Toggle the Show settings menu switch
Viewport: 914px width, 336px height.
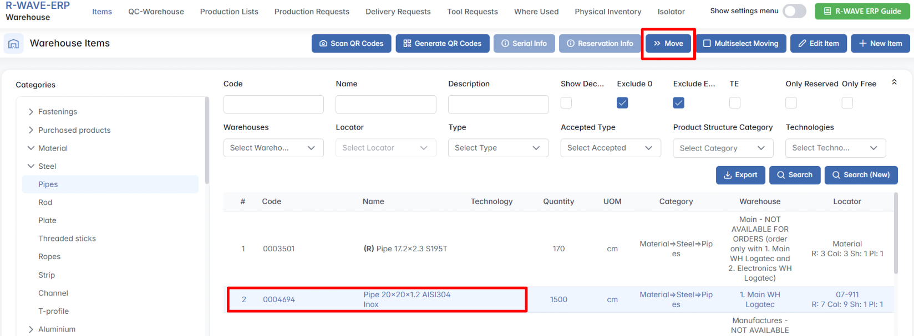coord(794,11)
